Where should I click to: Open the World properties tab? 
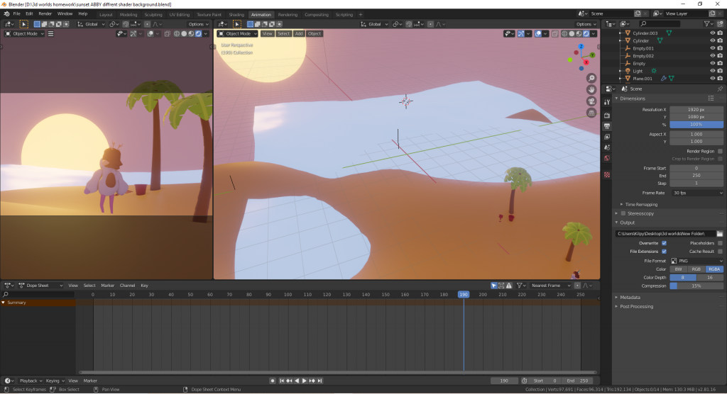click(x=607, y=158)
